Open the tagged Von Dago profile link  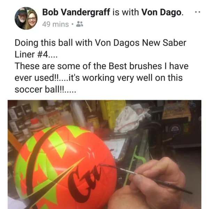click(x=162, y=12)
